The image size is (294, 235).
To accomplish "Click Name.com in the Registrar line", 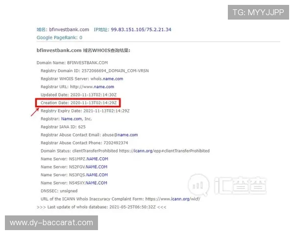I will coord(72,118).
